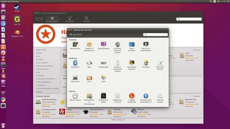Screen dimensions: 230x129
Task: Open Мышь и сенсорная панель settings
Action: pos(118,66)
